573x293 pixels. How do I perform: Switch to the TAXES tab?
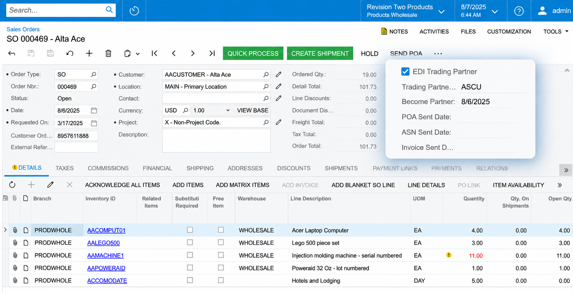(x=65, y=168)
